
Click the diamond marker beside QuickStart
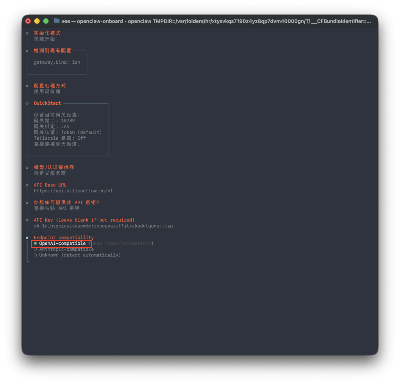(27, 103)
